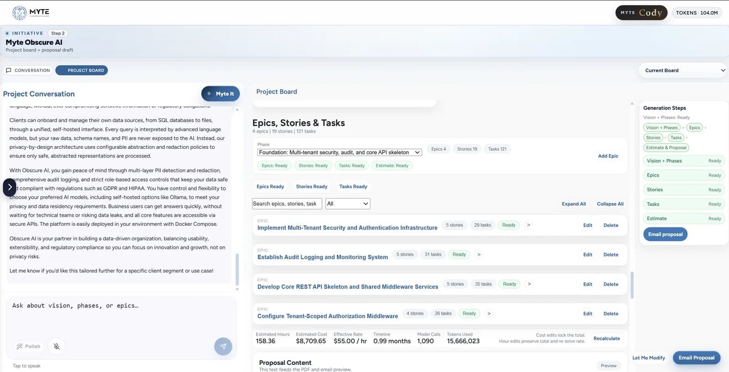
Task: Click the Email proposal button in Generation Steps
Action: coord(665,234)
